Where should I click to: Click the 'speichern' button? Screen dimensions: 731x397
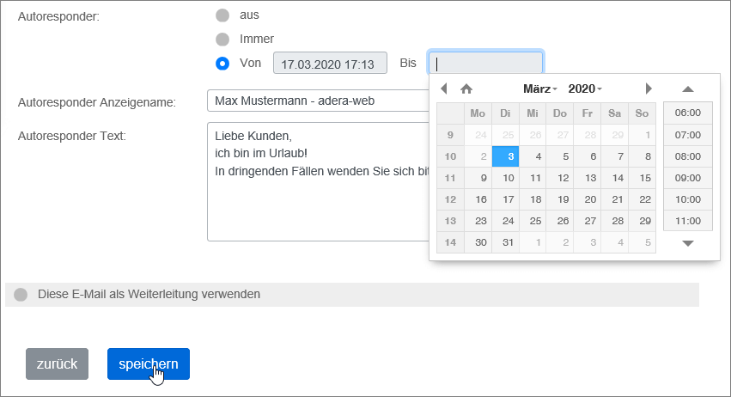149,363
